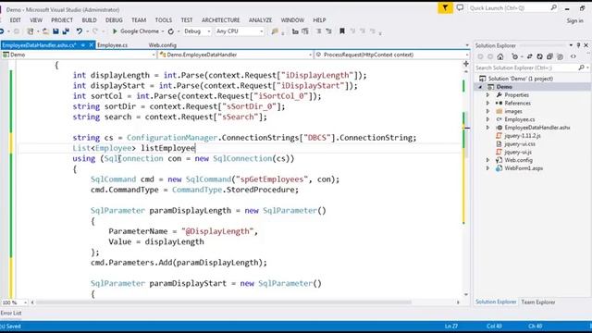The height and width of the screenshot is (333, 592).
Task: Open the Google Chrome browser dropdown arrow
Action: click(x=163, y=31)
